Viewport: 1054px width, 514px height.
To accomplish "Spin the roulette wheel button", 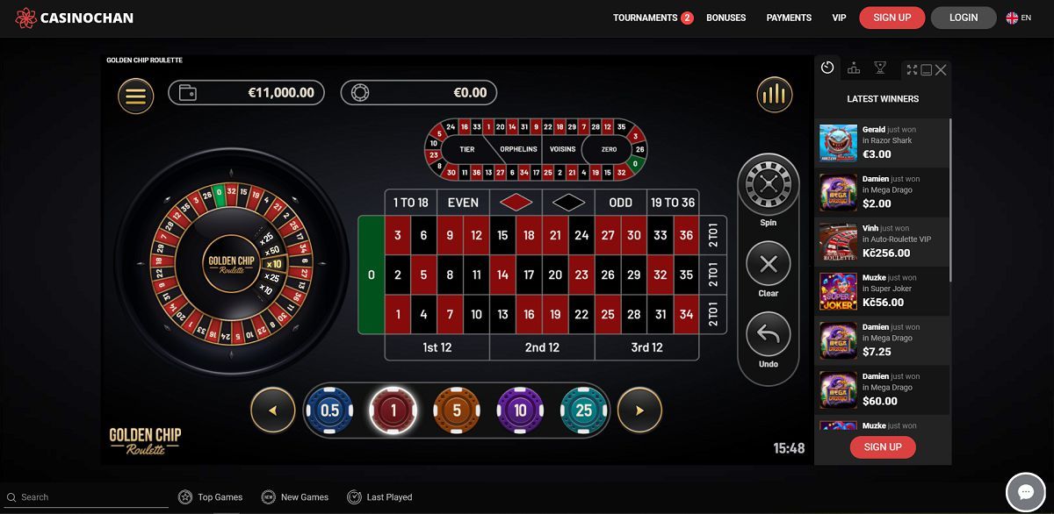I will pos(768,184).
